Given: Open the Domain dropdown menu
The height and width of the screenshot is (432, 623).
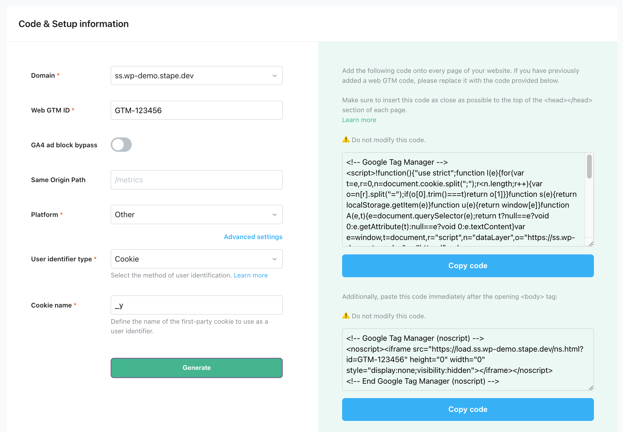Looking at the screenshot, I should (196, 75).
